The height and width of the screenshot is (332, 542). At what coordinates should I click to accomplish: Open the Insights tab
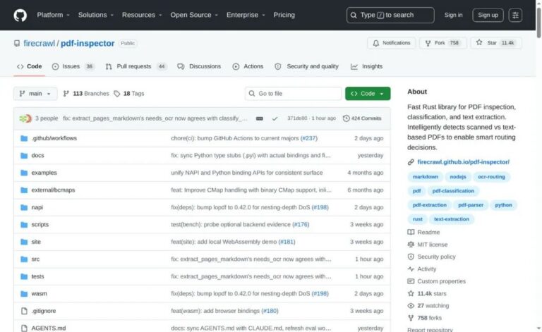pyautogui.click(x=367, y=66)
